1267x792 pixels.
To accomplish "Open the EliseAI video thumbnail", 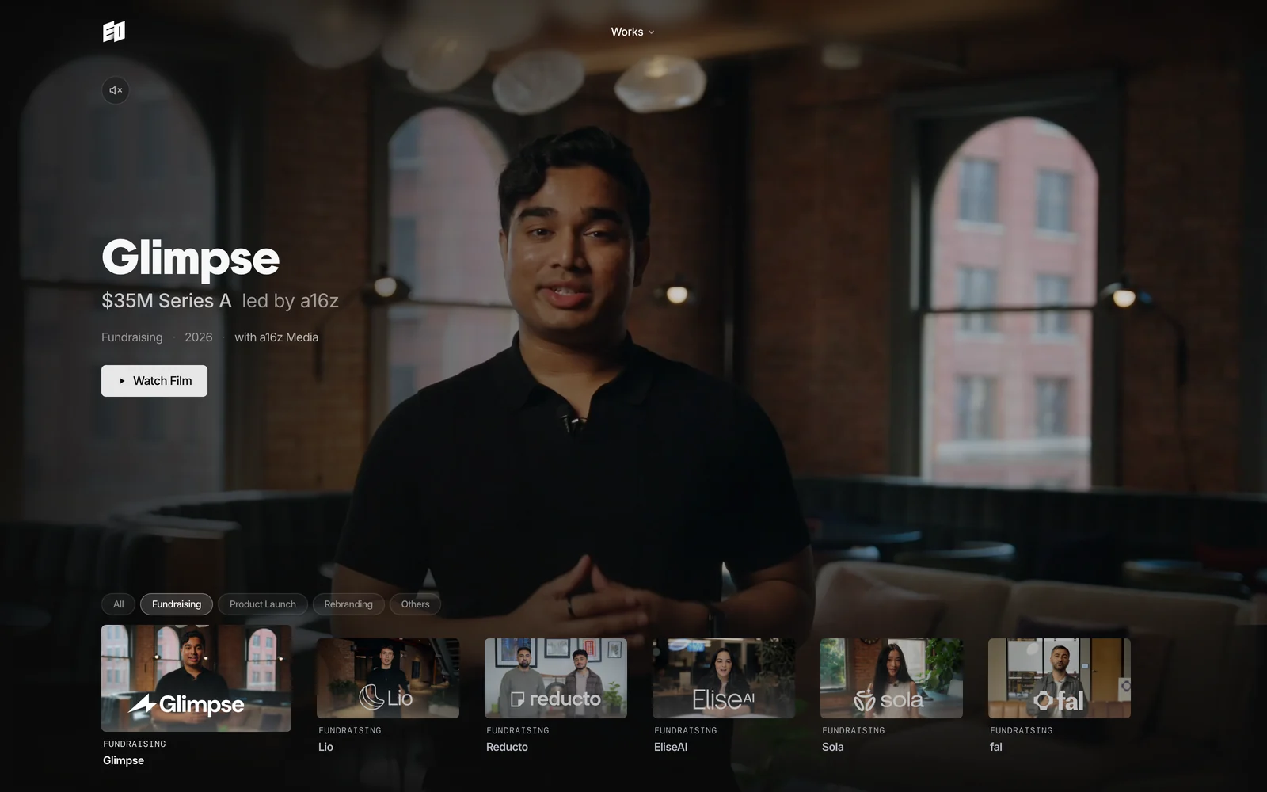I will pos(724,678).
